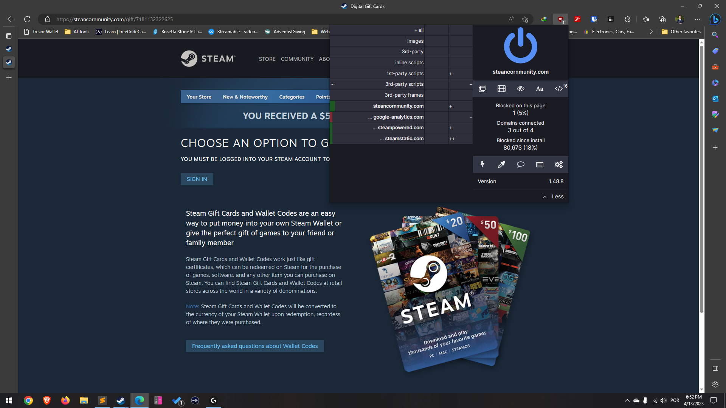
Task: Open the COMMUNITY menu on Steam header
Action: pos(297,59)
